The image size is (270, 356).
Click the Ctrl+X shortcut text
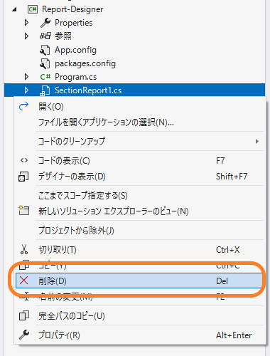point(227,250)
